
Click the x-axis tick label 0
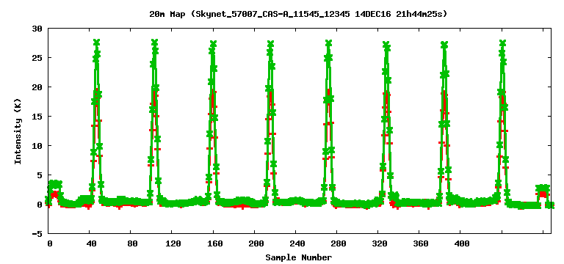(50, 243)
